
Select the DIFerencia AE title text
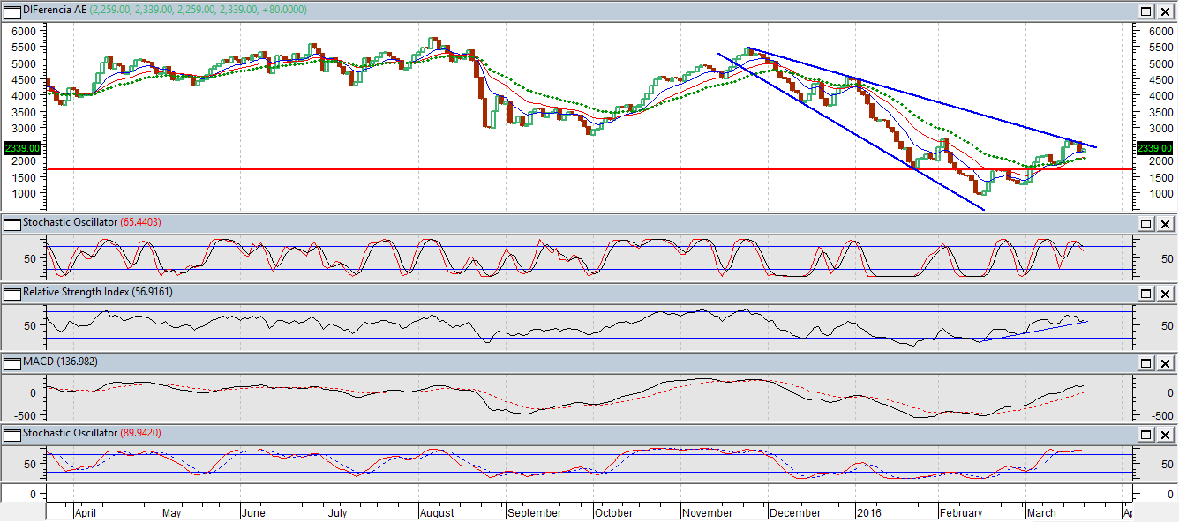55,11
